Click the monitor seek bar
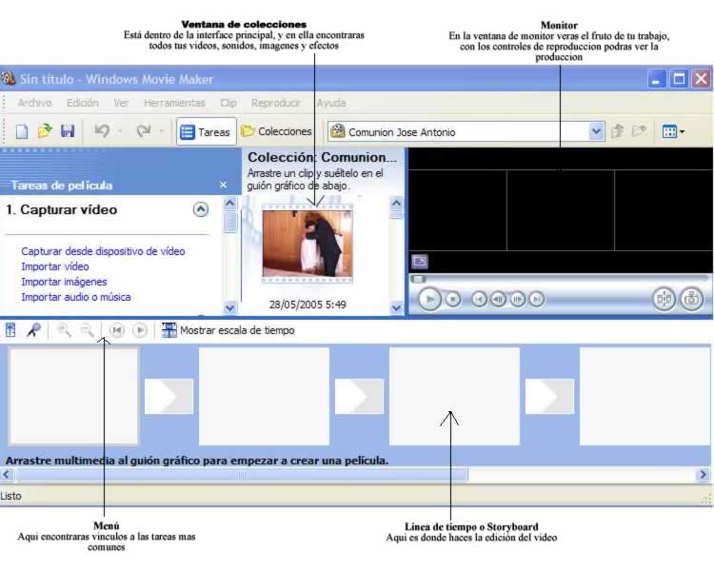This screenshot has height=571, width=714. tap(560, 278)
